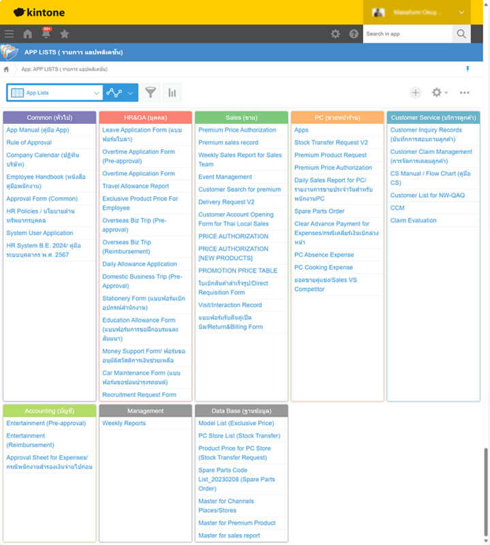Open the three-dot options menu
Image resolution: width=490 pixels, height=545 pixels.
point(465,93)
